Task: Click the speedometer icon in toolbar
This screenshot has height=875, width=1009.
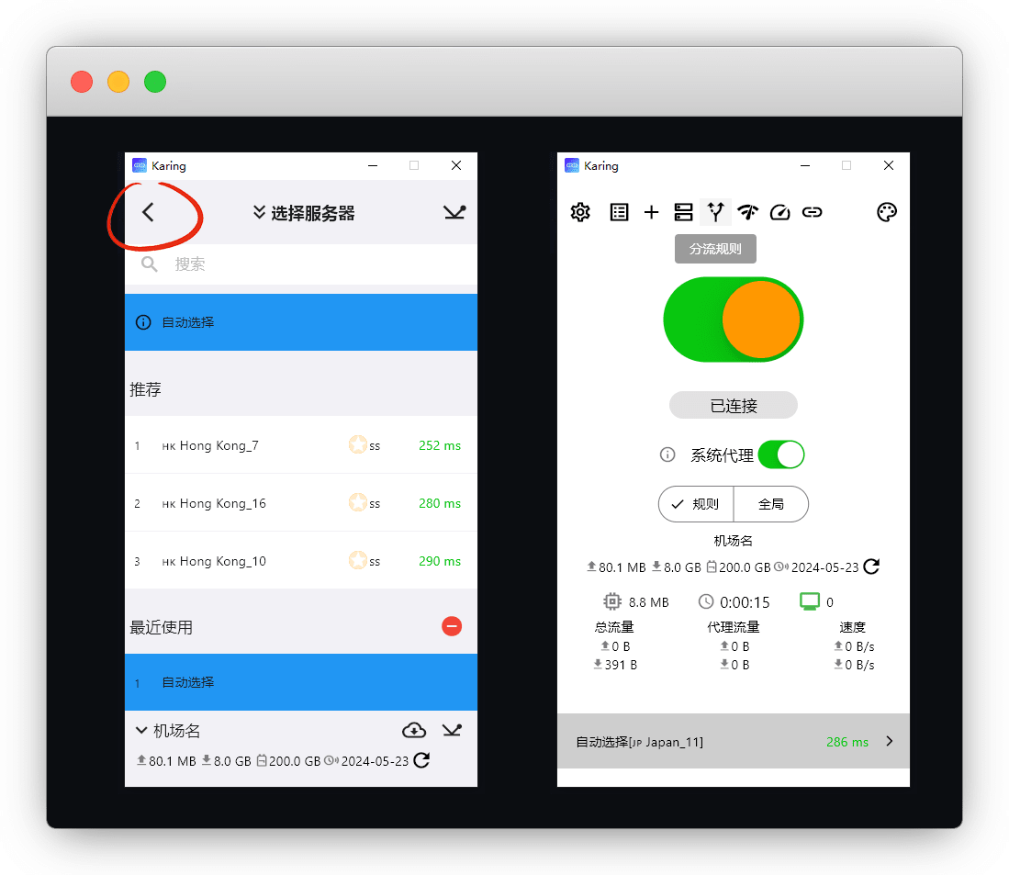Action: [779, 213]
